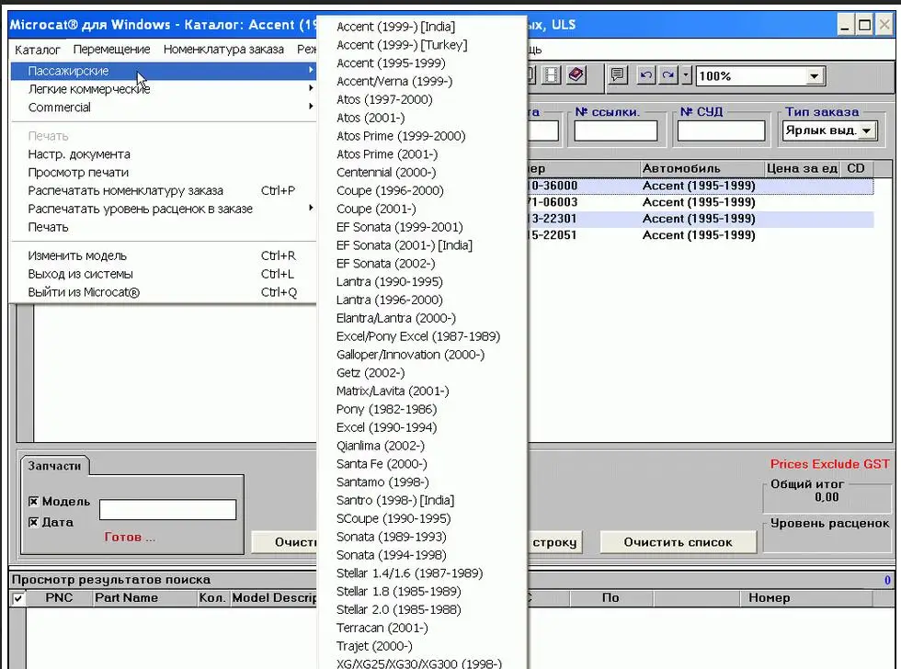The image size is (901, 669).
Task: Select Настр. документа menu entry
Action: 164,154
